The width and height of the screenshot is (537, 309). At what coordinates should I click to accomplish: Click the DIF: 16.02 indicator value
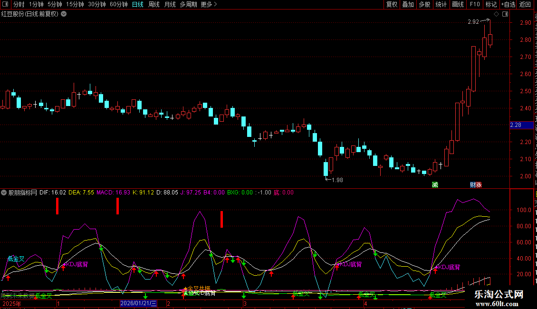[x=52, y=193]
